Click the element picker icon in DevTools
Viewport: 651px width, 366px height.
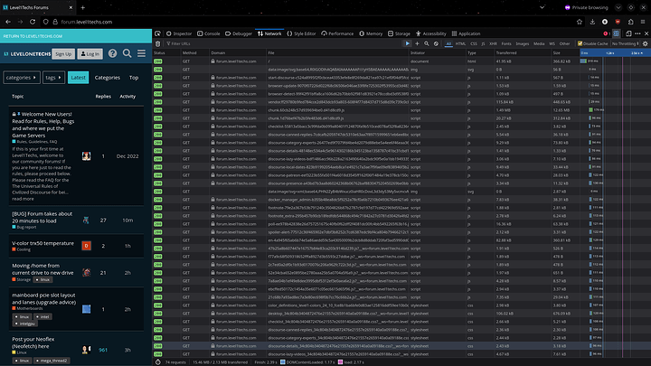click(159, 33)
